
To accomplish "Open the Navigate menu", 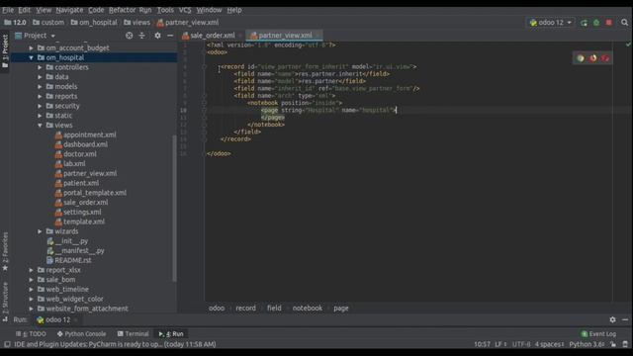I will [69, 10].
